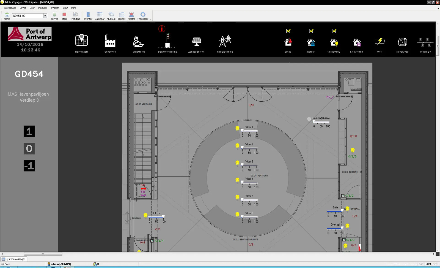This screenshot has height=268, width=440.
Task: Click the Alarms toolbar button
Action: coord(131,16)
